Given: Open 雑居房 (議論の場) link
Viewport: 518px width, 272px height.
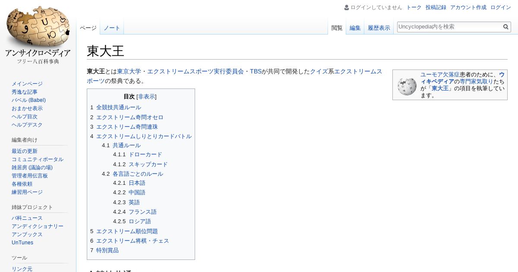Looking at the screenshot, I should tap(32, 168).
